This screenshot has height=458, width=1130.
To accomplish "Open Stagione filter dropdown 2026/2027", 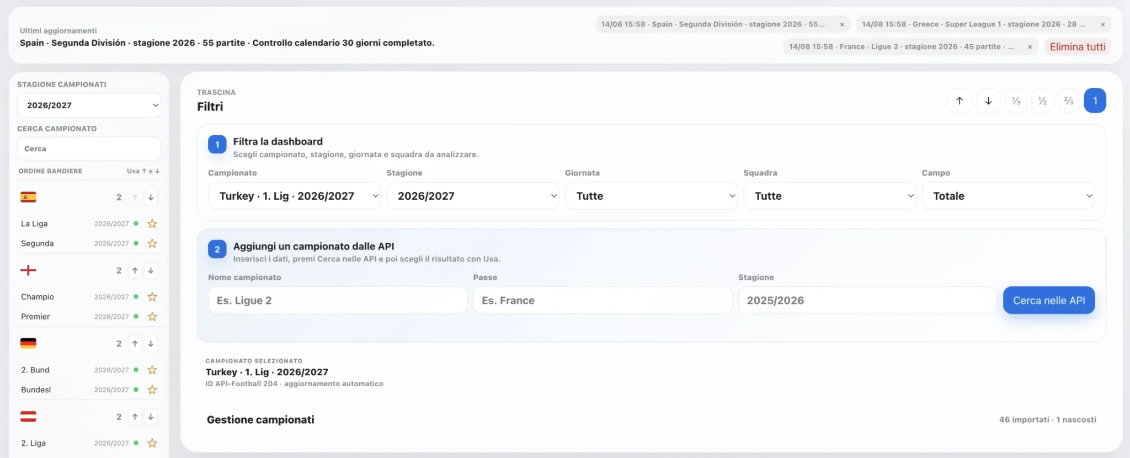I will (x=473, y=196).
